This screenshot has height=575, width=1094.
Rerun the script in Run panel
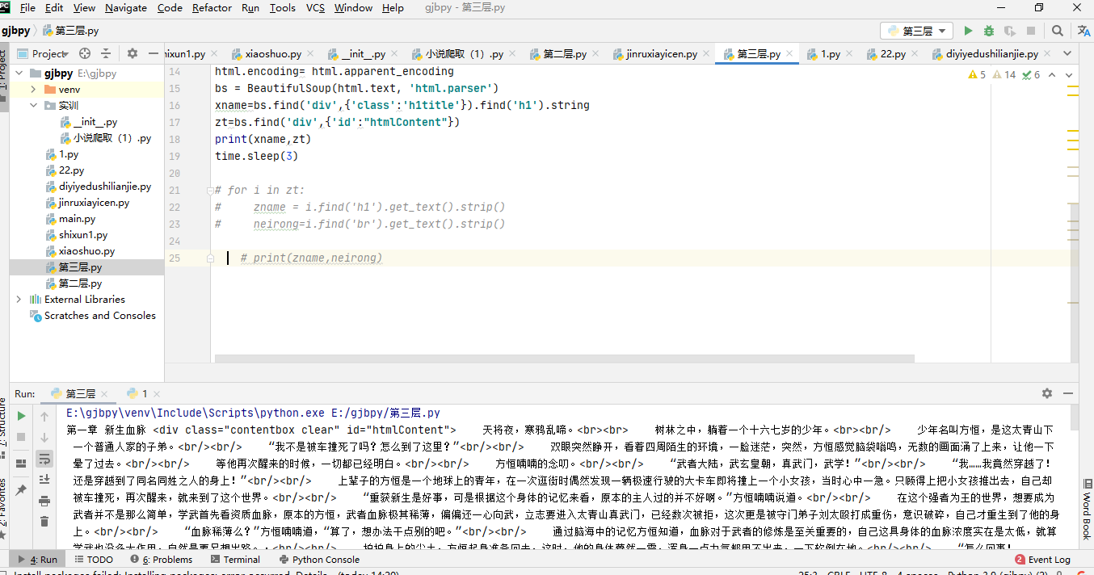tap(22, 416)
